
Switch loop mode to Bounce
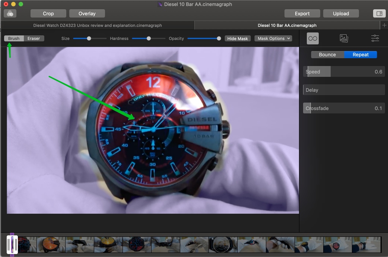click(x=327, y=54)
